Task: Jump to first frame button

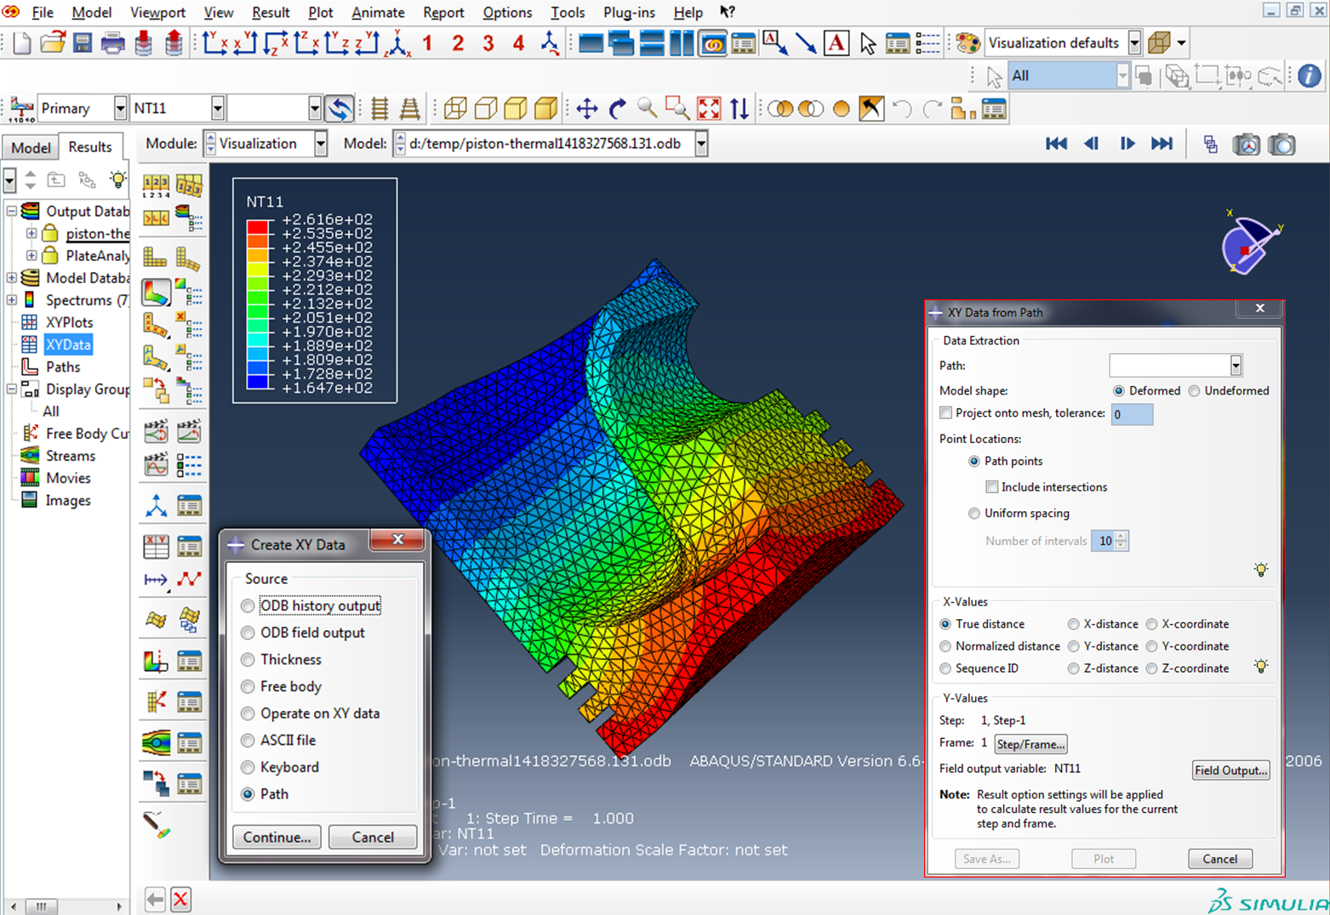Action: [x=1056, y=144]
